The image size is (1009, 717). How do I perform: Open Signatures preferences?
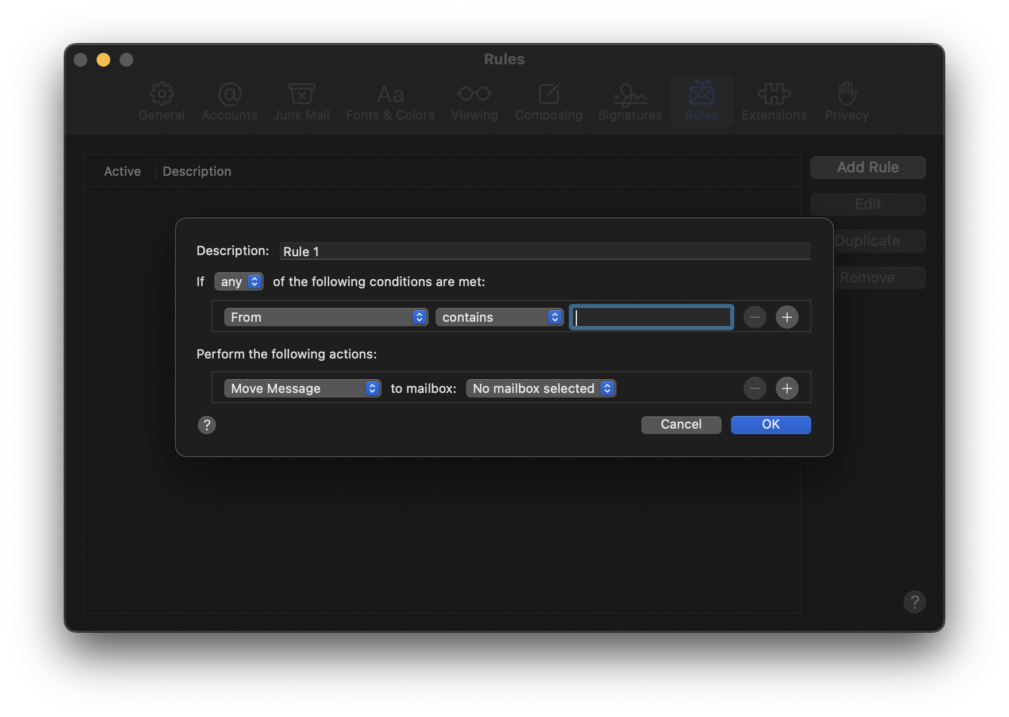629,101
